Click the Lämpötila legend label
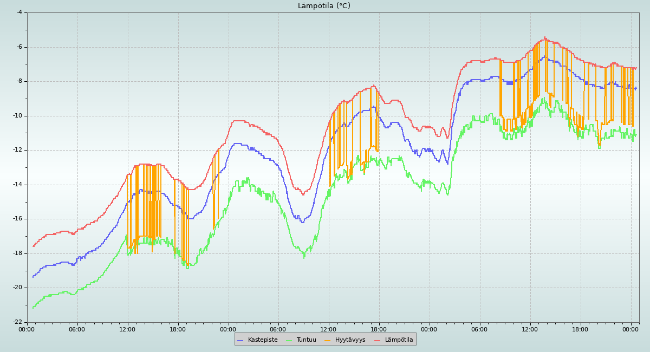Viewport: 650px width, 352px height. 399,340
